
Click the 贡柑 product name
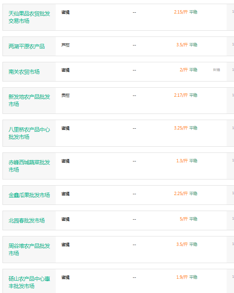[66, 95]
